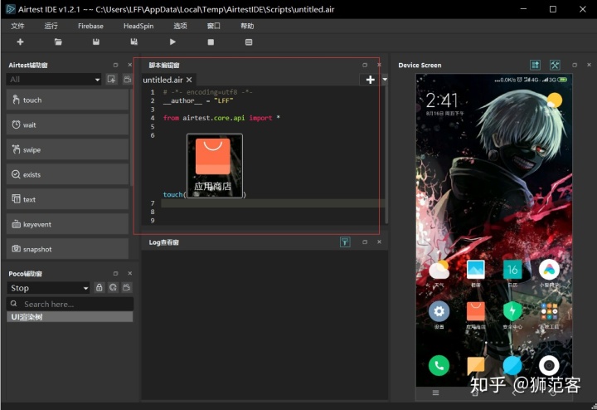Open the 选项 menu
Screen dimensions: 597x410
click(180, 26)
